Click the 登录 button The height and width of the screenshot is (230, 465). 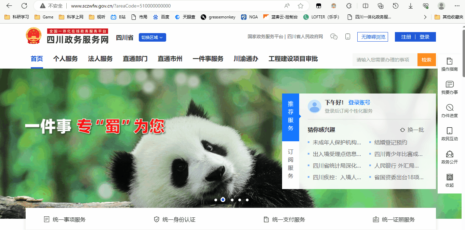(x=425, y=37)
